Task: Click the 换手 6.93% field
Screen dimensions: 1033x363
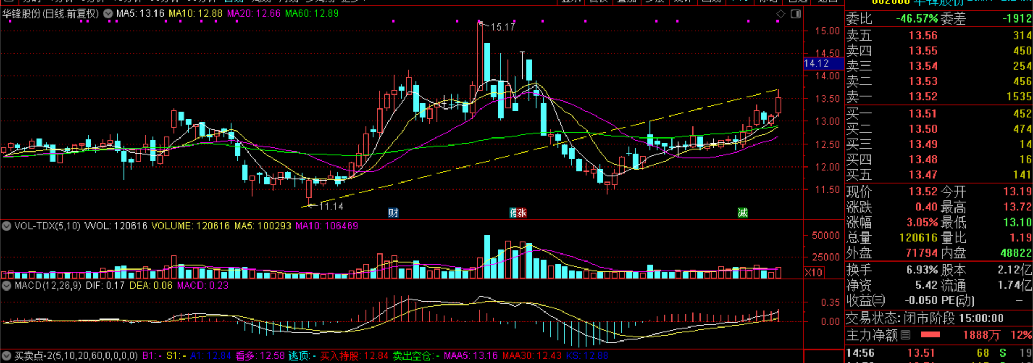Action: [892, 270]
